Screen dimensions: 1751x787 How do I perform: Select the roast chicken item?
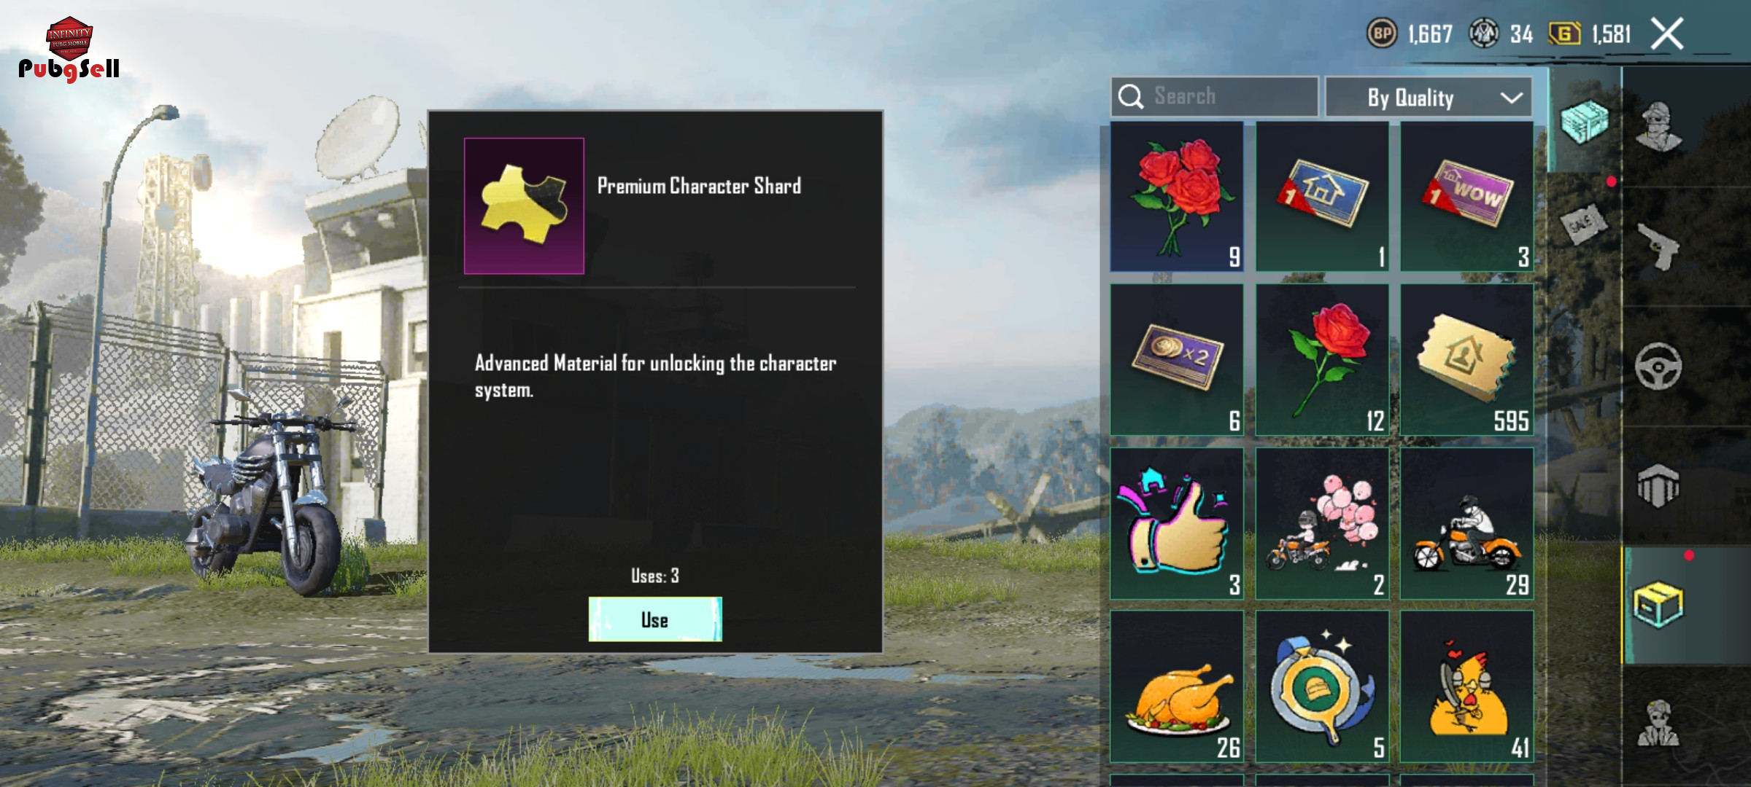(x=1177, y=687)
